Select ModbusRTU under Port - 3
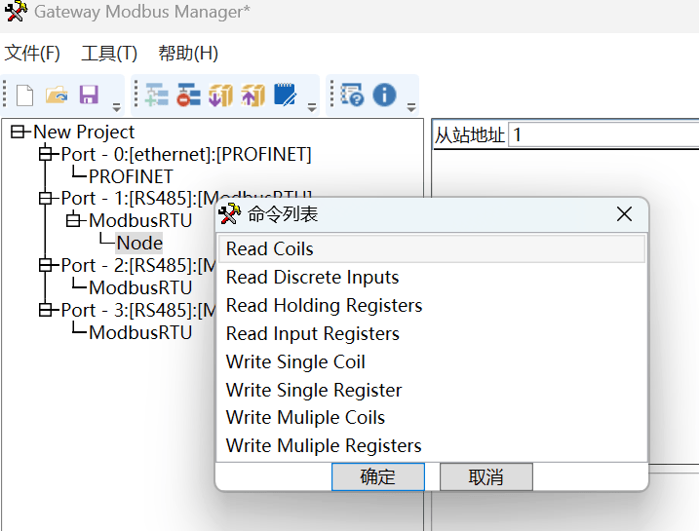 coord(140,333)
